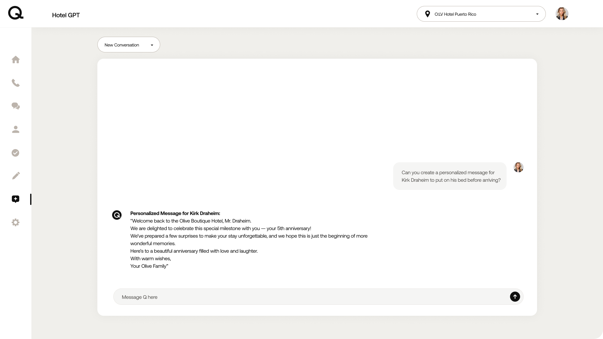Open the Home sidebar icon
The height and width of the screenshot is (339, 603).
16,60
